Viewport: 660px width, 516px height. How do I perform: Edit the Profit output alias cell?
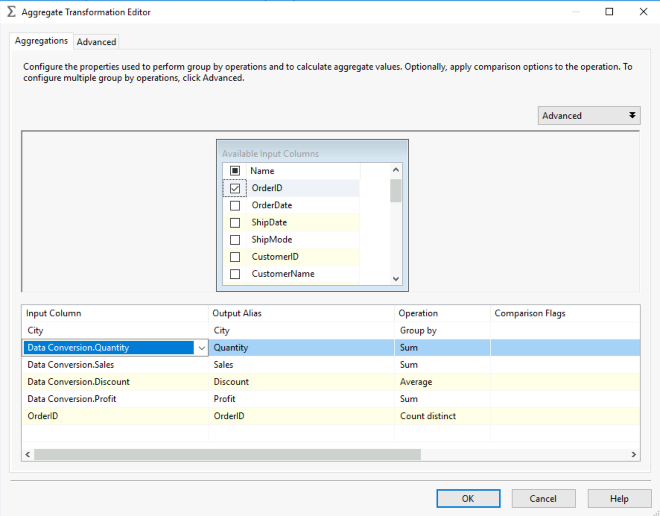[301, 399]
